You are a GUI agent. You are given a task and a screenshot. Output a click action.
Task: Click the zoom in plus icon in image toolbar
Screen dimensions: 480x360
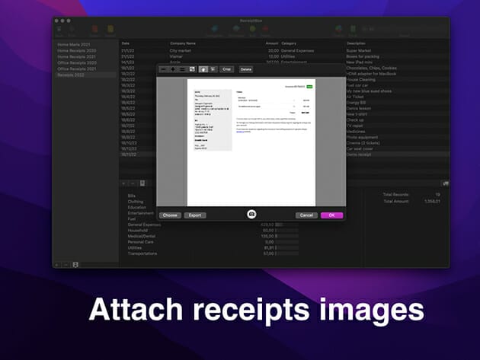coord(172,69)
